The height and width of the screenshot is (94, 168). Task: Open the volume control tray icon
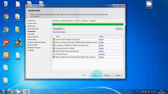coord(155,92)
